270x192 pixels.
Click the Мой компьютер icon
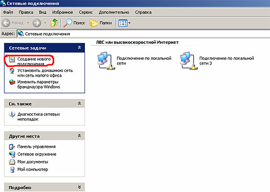pos(12,169)
